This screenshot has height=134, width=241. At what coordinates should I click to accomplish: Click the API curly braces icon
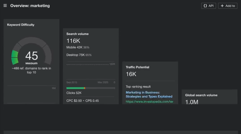pos(205,6)
